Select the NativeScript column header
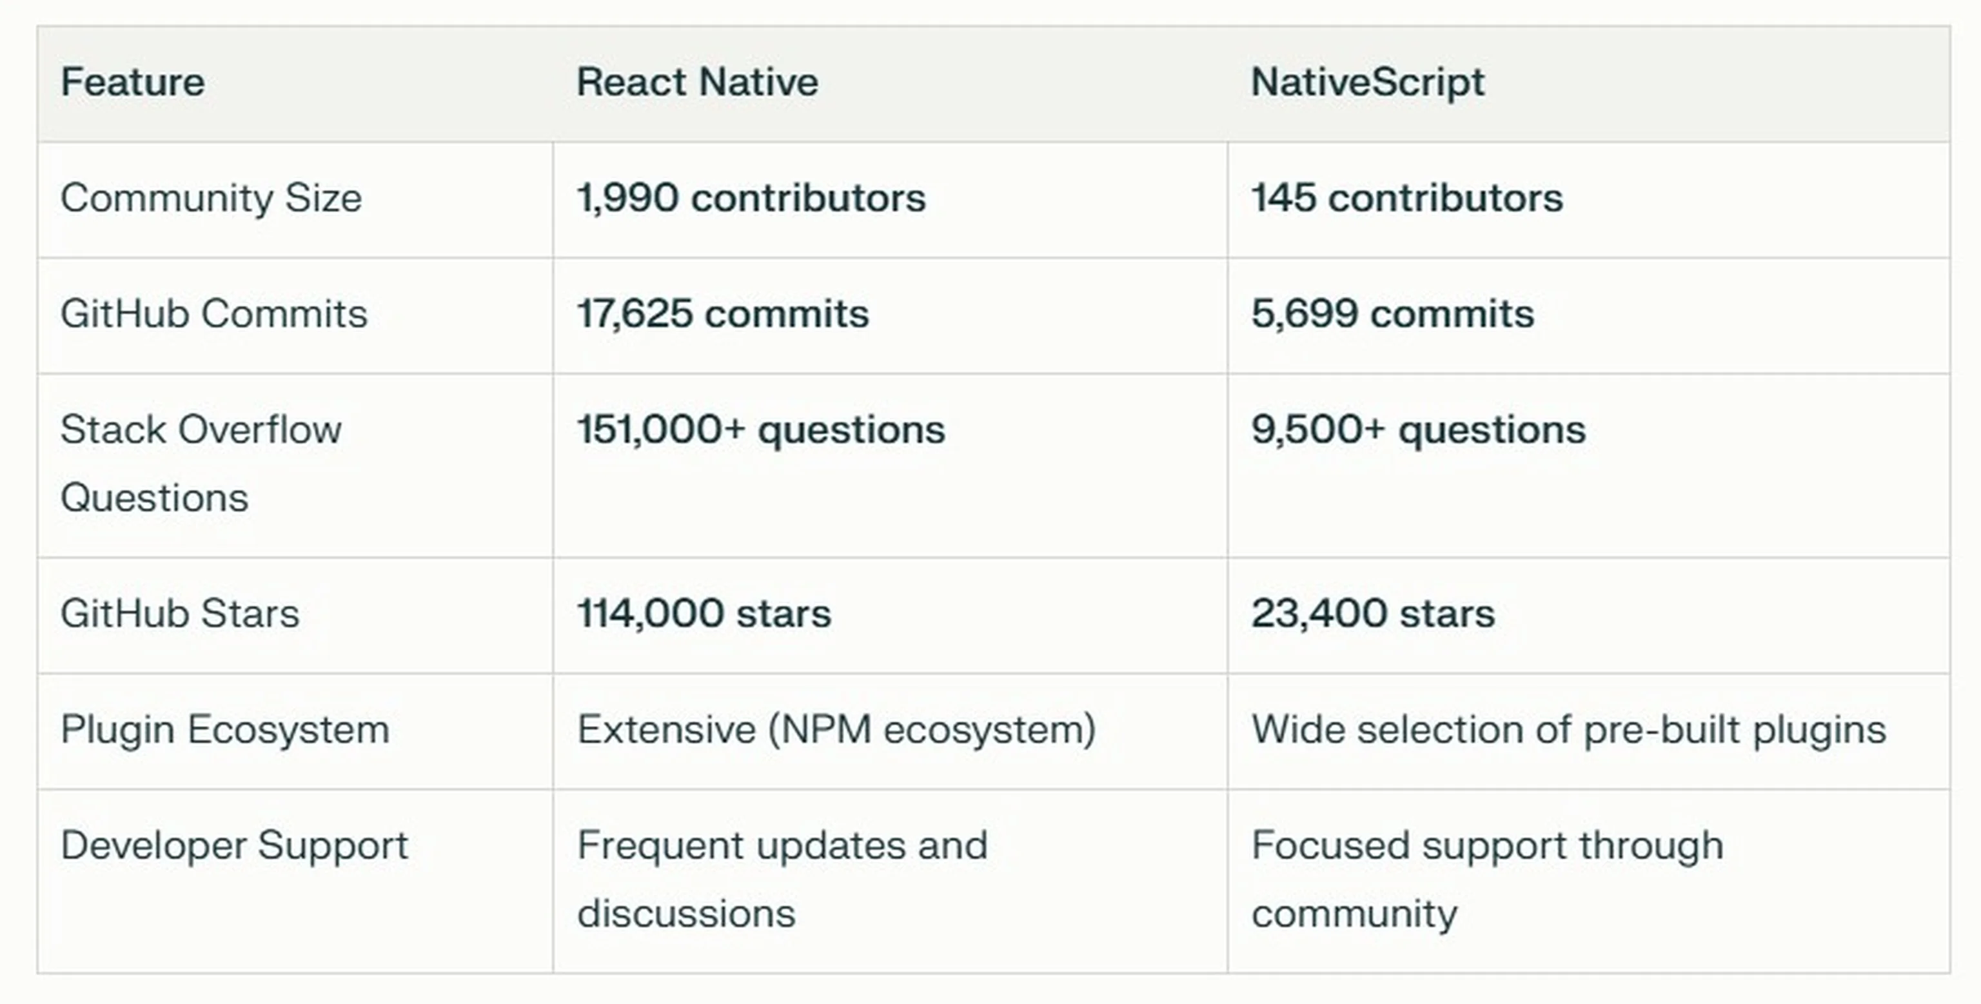The image size is (1981, 1004). click(1366, 81)
